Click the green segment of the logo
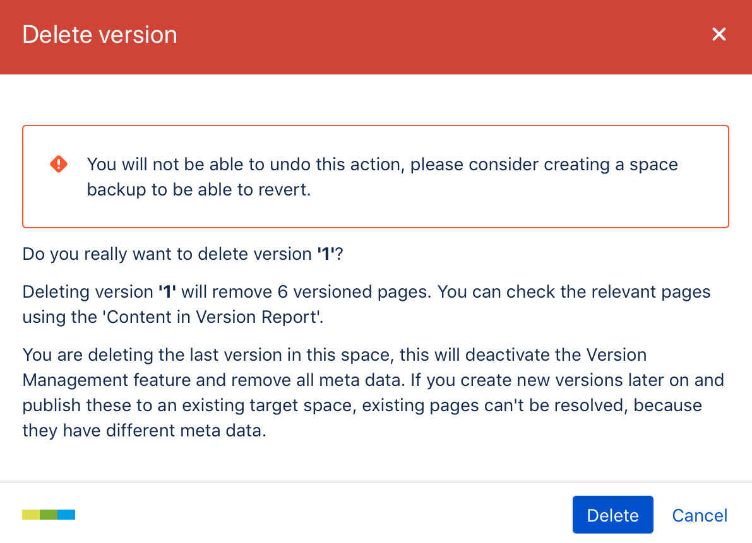Viewport: 752px width, 543px height. point(49,515)
